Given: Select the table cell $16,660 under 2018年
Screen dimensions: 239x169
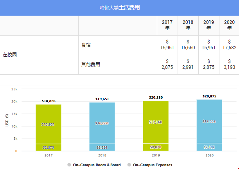Looking at the screenshot, I should pyautogui.click(x=188, y=45).
